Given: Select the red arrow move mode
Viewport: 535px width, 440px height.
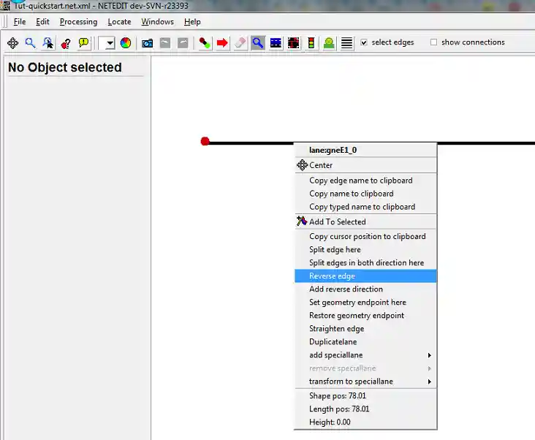Looking at the screenshot, I should [222, 43].
